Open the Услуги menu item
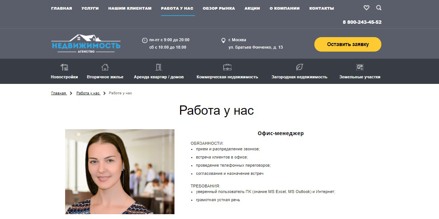Screen dimensions: 439x219 (90, 8)
